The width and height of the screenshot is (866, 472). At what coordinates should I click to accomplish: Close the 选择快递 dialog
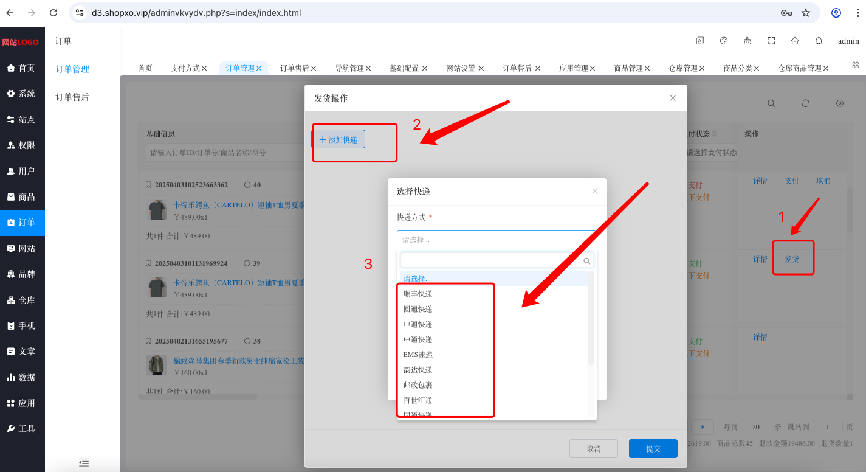[595, 191]
